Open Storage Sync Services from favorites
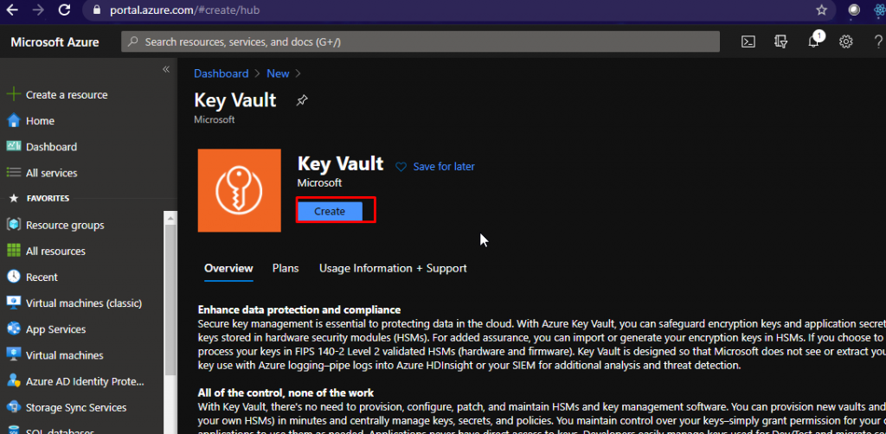Image resolution: width=886 pixels, height=434 pixels. [76, 407]
